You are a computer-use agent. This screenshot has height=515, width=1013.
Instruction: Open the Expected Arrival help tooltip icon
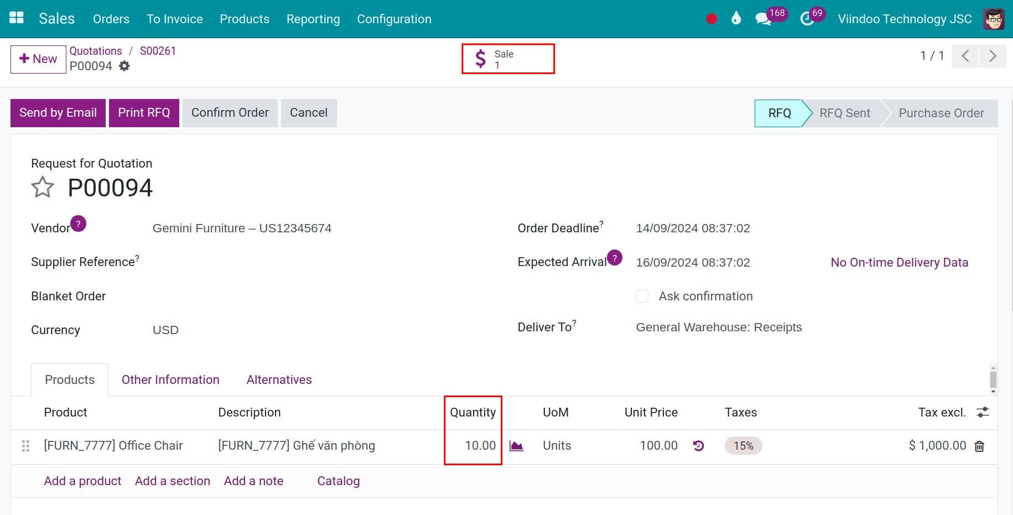click(615, 258)
